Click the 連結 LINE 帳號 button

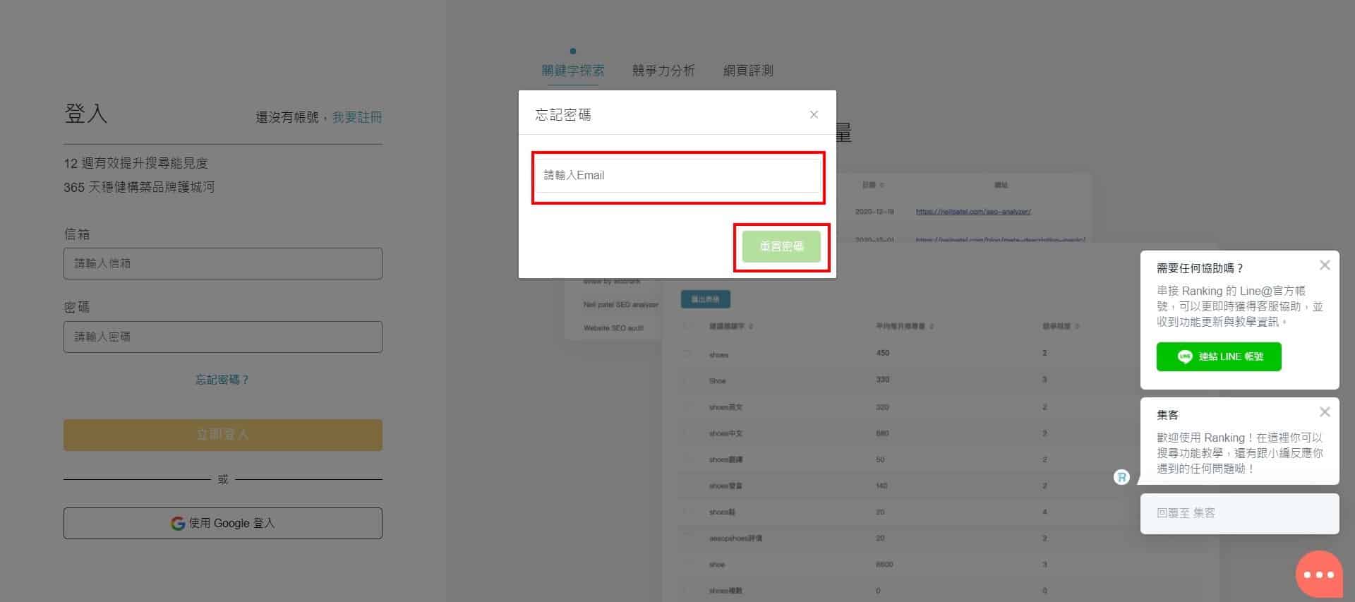1218,356
